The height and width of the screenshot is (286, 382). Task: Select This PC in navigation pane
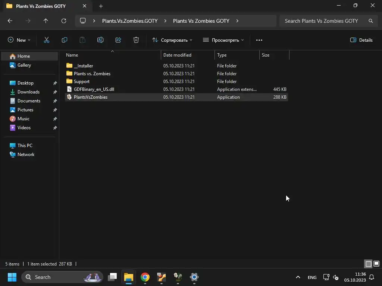(30, 146)
